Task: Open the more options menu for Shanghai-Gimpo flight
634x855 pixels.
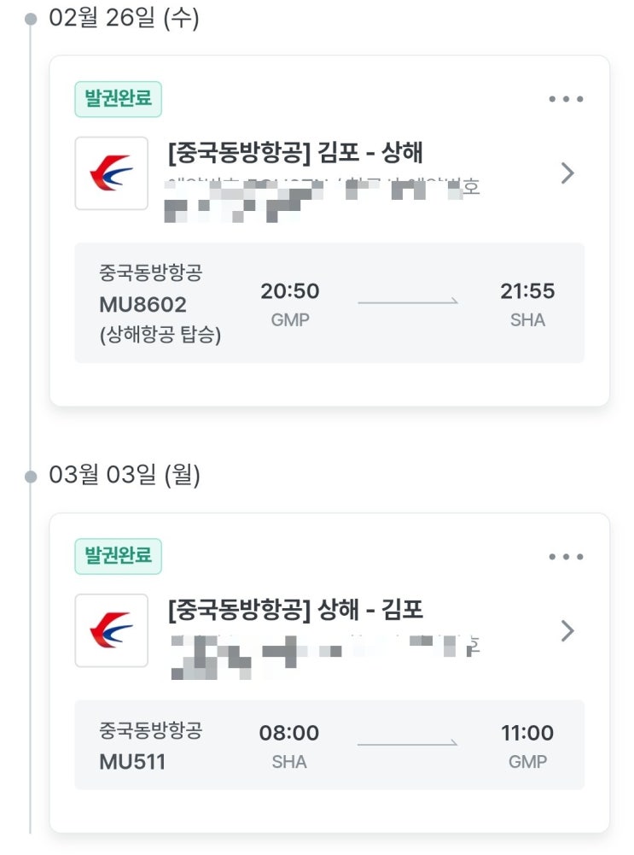Action: [x=566, y=557]
